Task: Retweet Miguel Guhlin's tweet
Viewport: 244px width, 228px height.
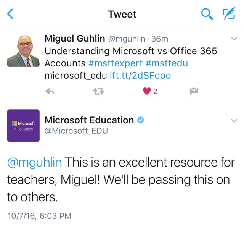Action: [x=99, y=91]
